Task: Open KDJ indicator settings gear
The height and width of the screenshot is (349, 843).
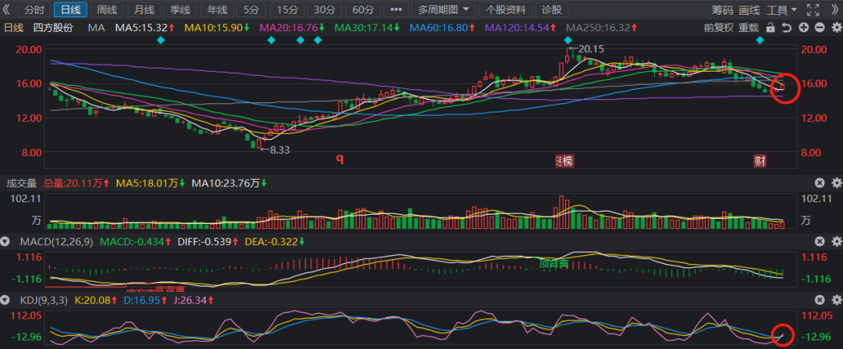Action: (x=836, y=300)
